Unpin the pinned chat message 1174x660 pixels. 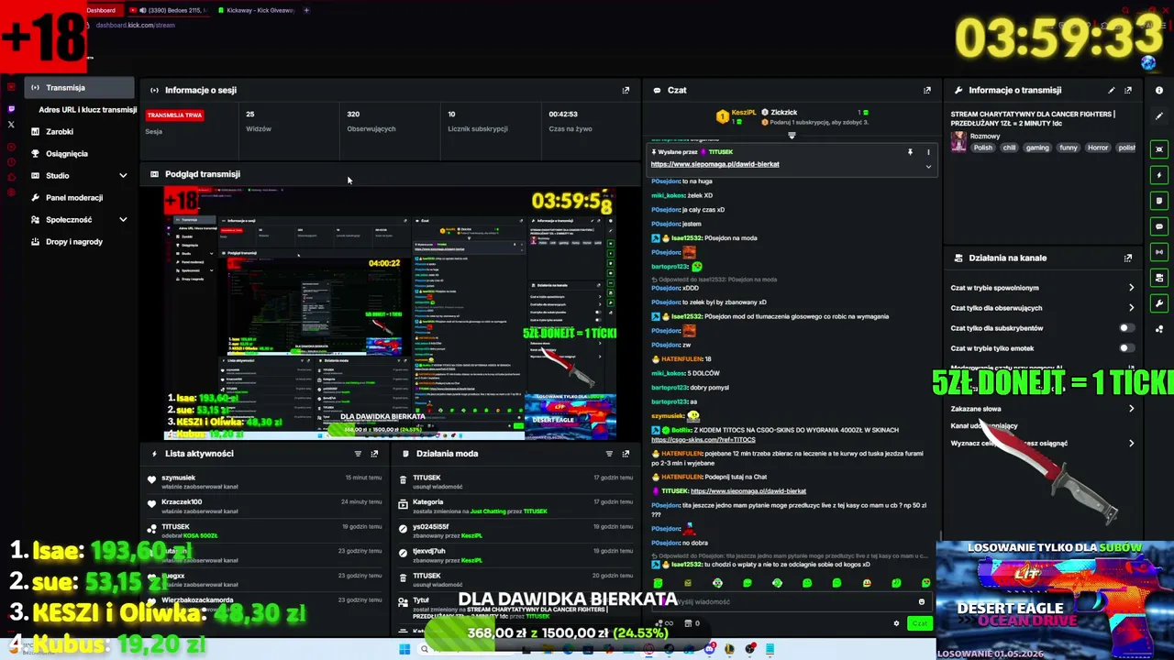pos(910,152)
